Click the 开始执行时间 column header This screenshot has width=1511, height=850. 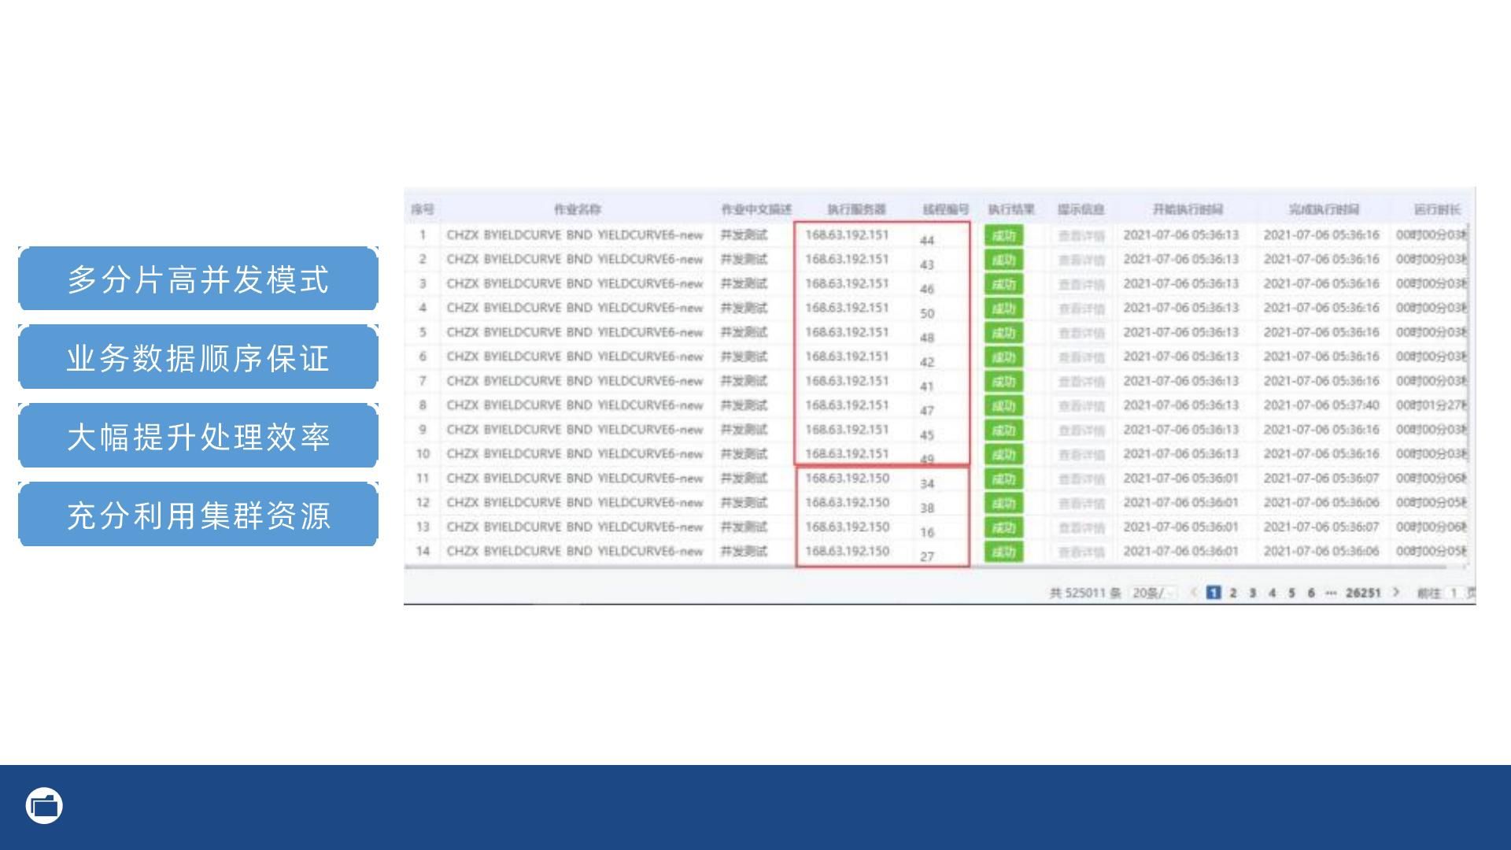1188,209
